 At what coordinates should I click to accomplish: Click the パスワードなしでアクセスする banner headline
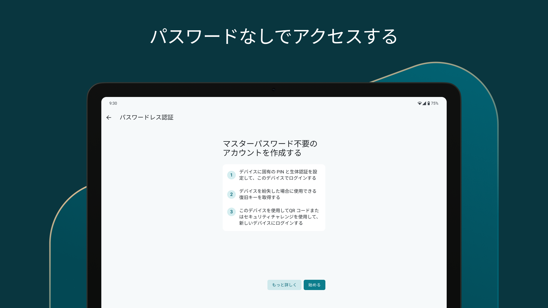(x=274, y=37)
